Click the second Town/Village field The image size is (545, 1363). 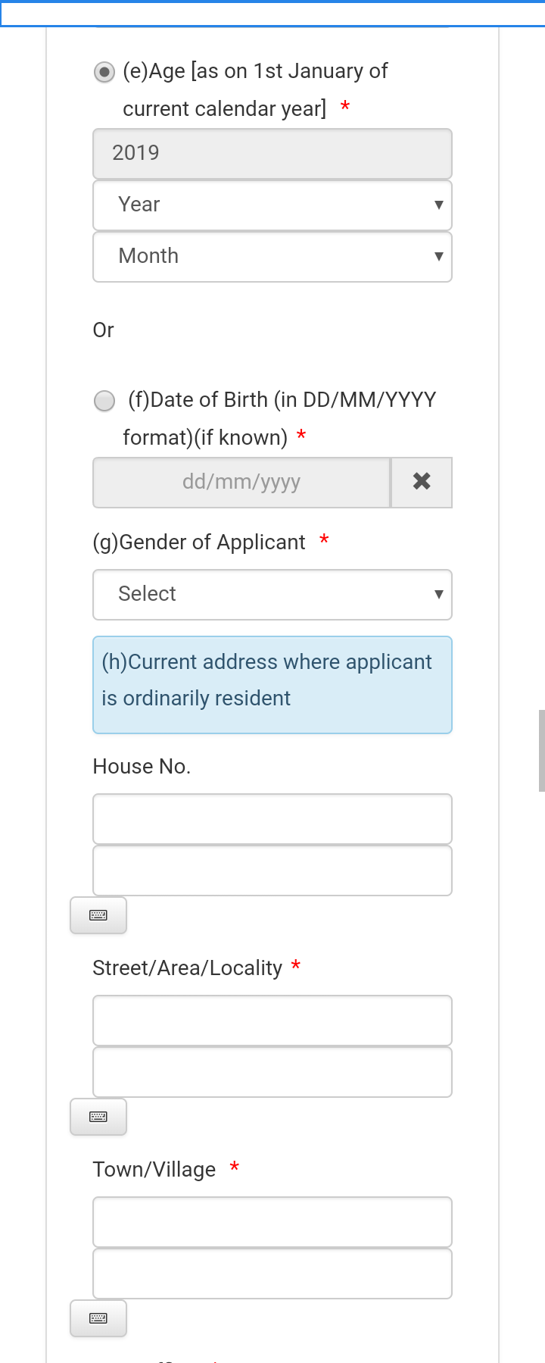point(272,1274)
